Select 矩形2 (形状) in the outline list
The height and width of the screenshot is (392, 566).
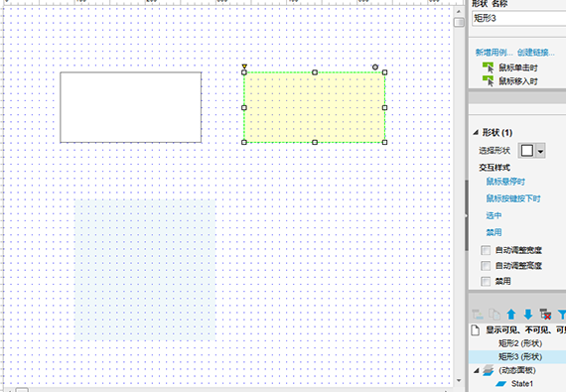[x=519, y=343]
